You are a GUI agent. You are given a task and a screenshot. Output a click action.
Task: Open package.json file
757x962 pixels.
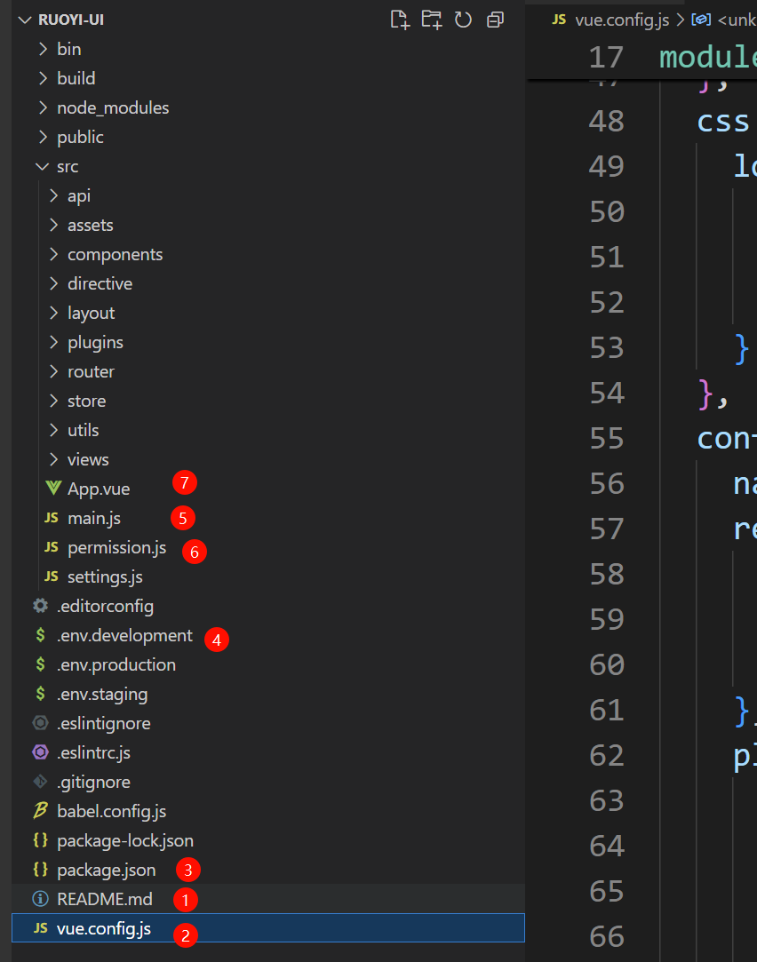[106, 870]
